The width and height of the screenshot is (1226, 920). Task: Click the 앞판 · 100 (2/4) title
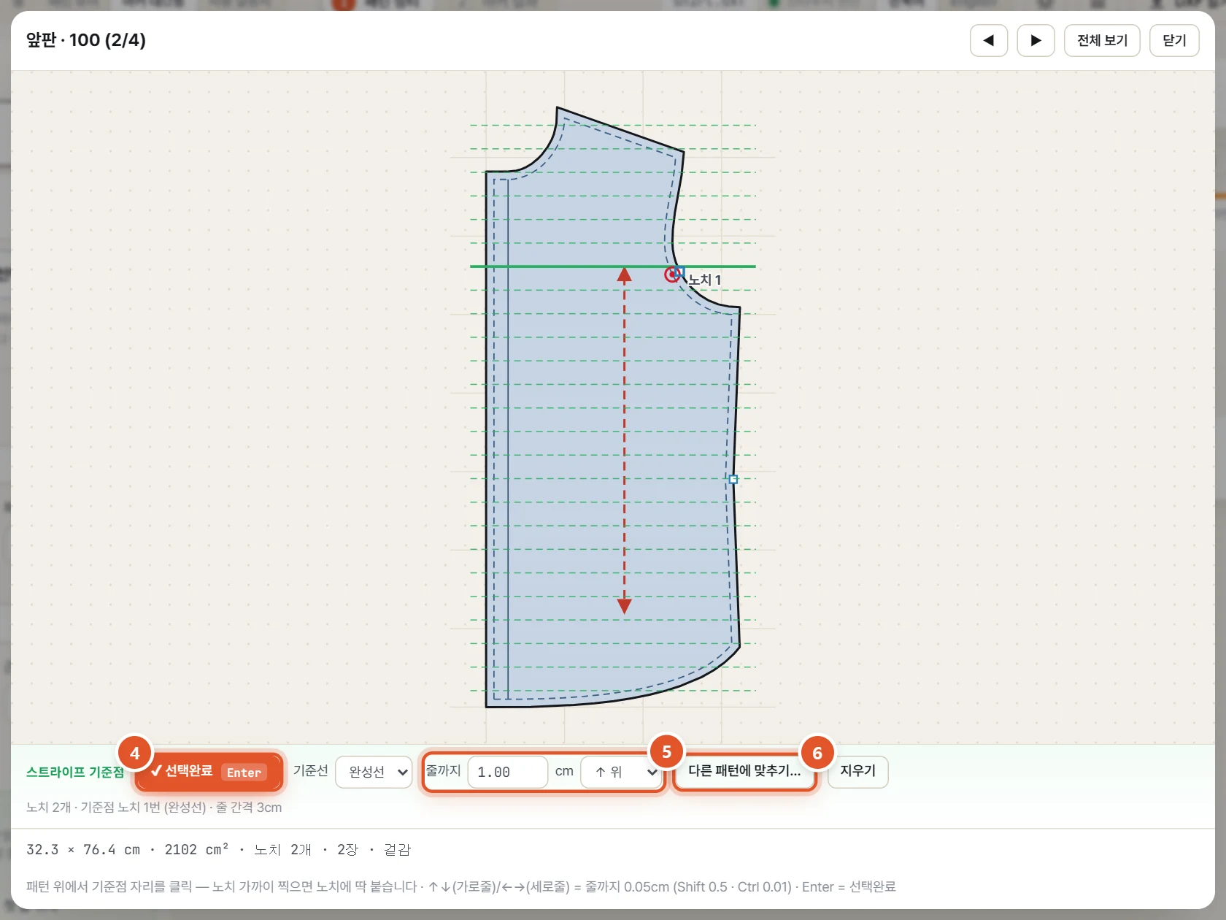click(x=86, y=40)
